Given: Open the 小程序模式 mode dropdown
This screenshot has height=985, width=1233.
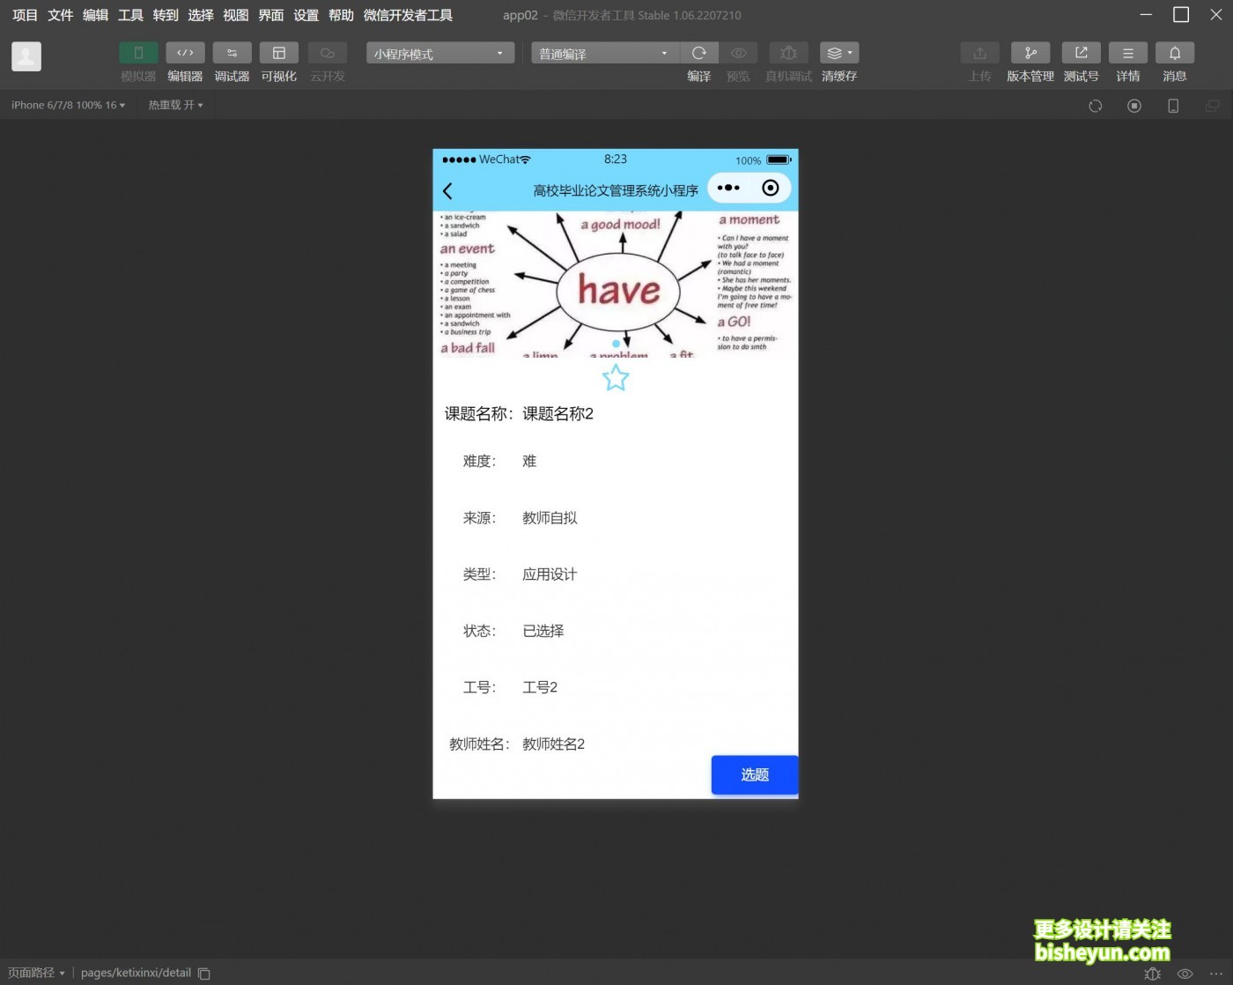Looking at the screenshot, I should click(440, 53).
